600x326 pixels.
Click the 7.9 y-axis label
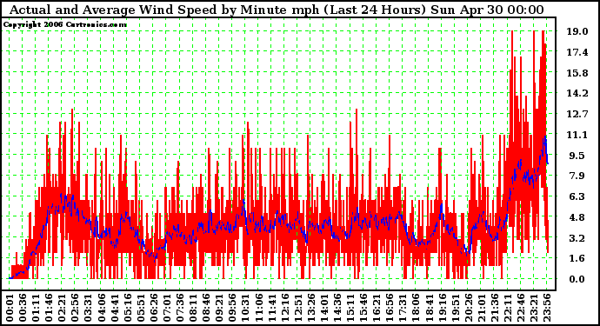577,176
